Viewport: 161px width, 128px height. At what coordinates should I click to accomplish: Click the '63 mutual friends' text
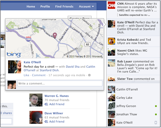pyautogui.click(x=57, y=117)
